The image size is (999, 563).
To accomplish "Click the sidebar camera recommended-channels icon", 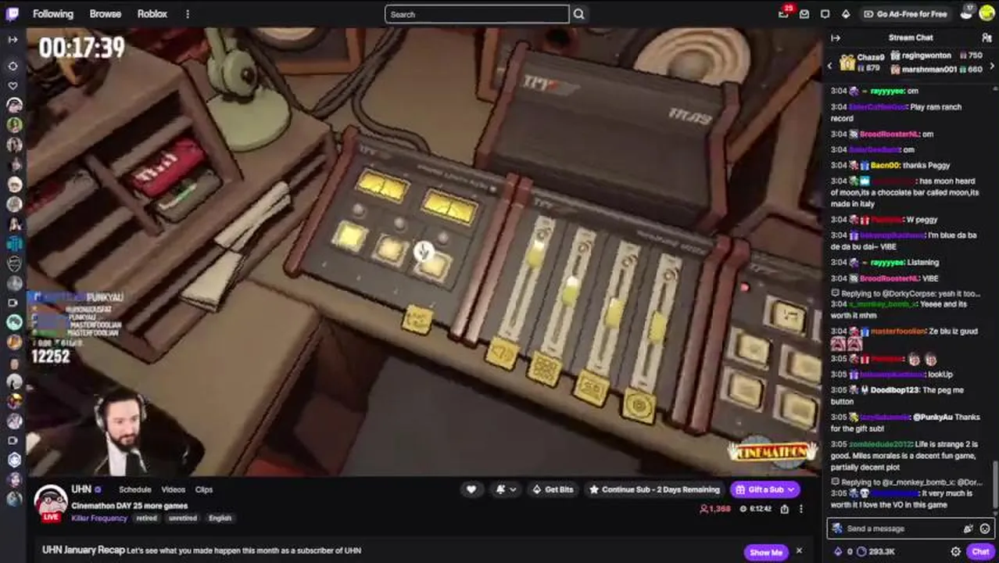I will point(13,303).
